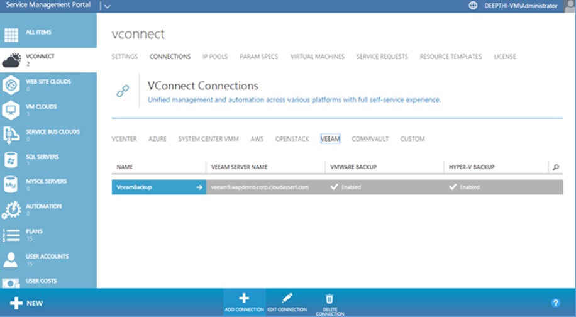Image resolution: width=576 pixels, height=317 pixels.
Task: Select the Veeam connection type
Action: 330,139
